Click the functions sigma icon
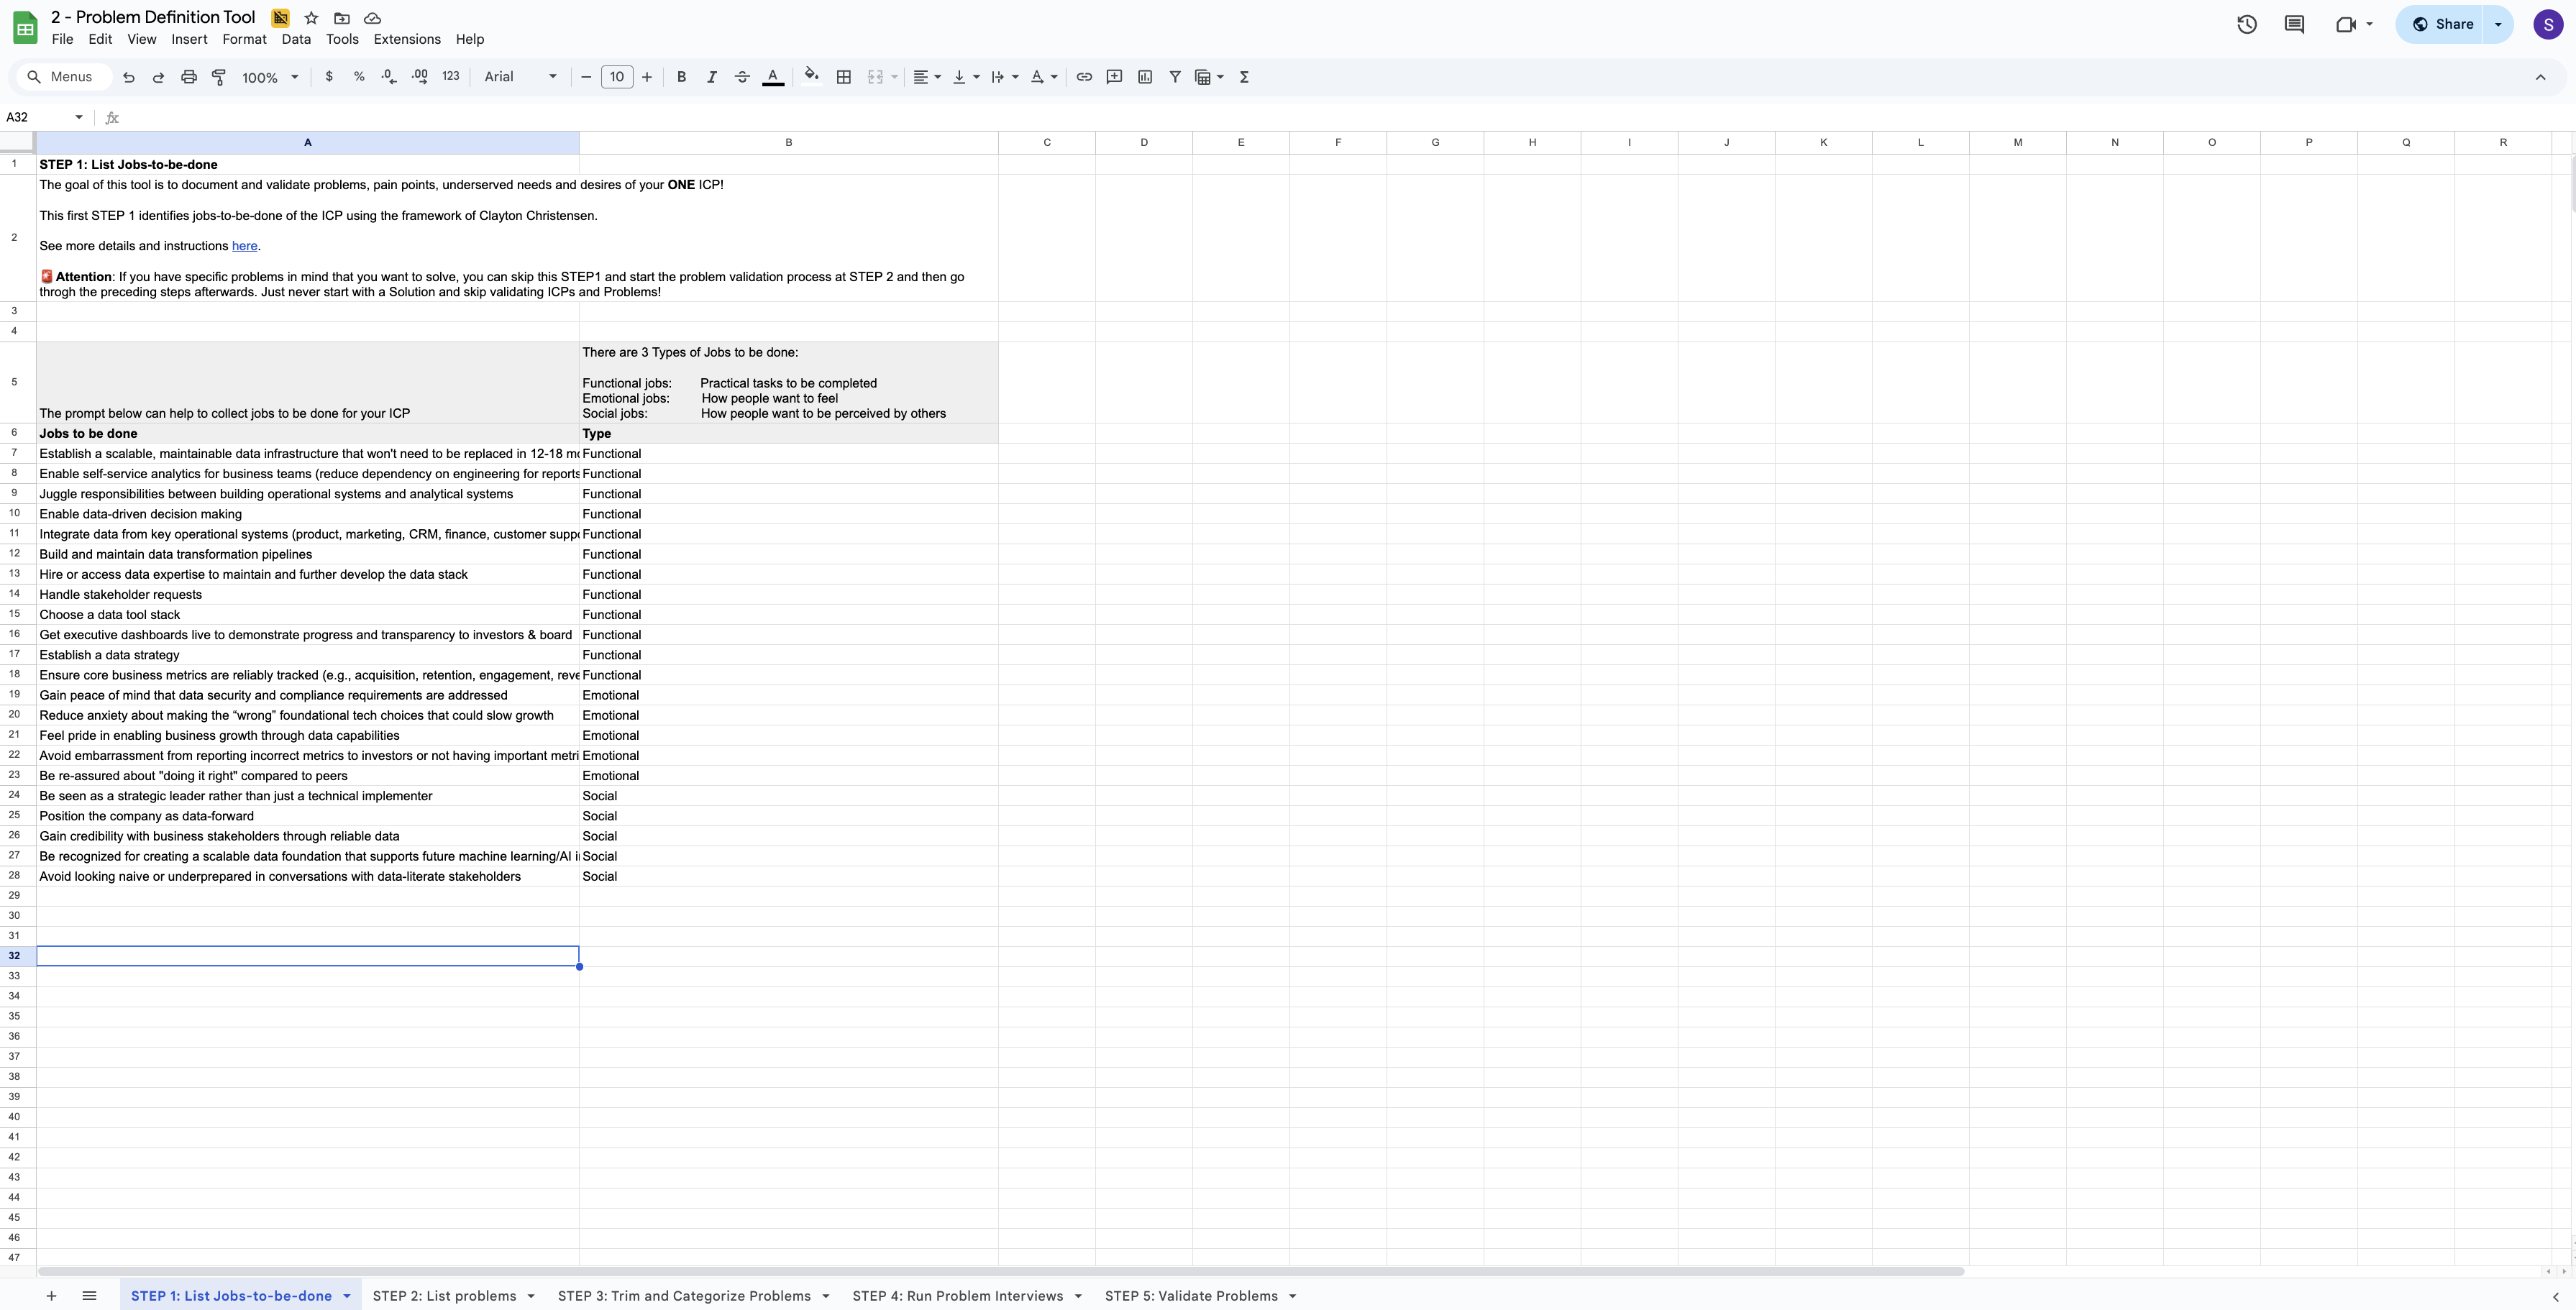This screenshot has height=1310, width=2576. [1244, 77]
